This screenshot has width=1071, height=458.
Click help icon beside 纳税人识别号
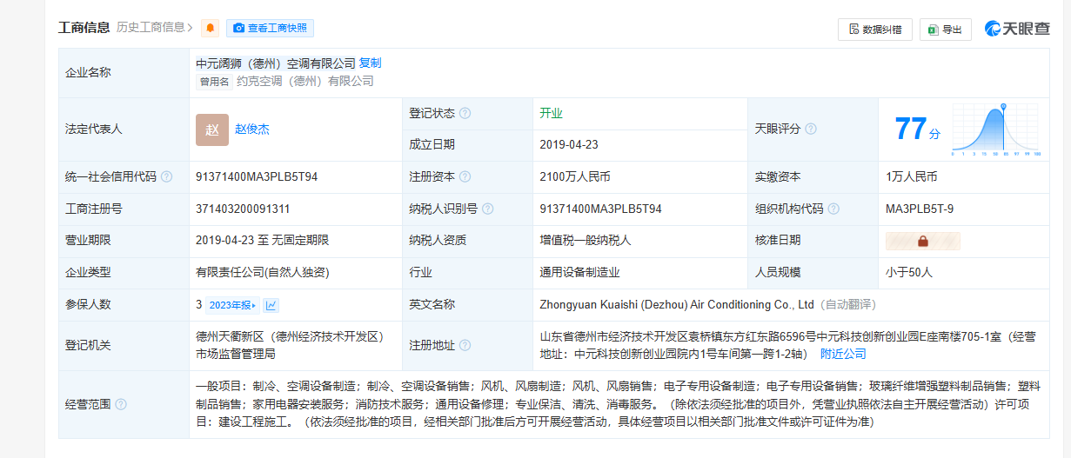tap(487, 209)
